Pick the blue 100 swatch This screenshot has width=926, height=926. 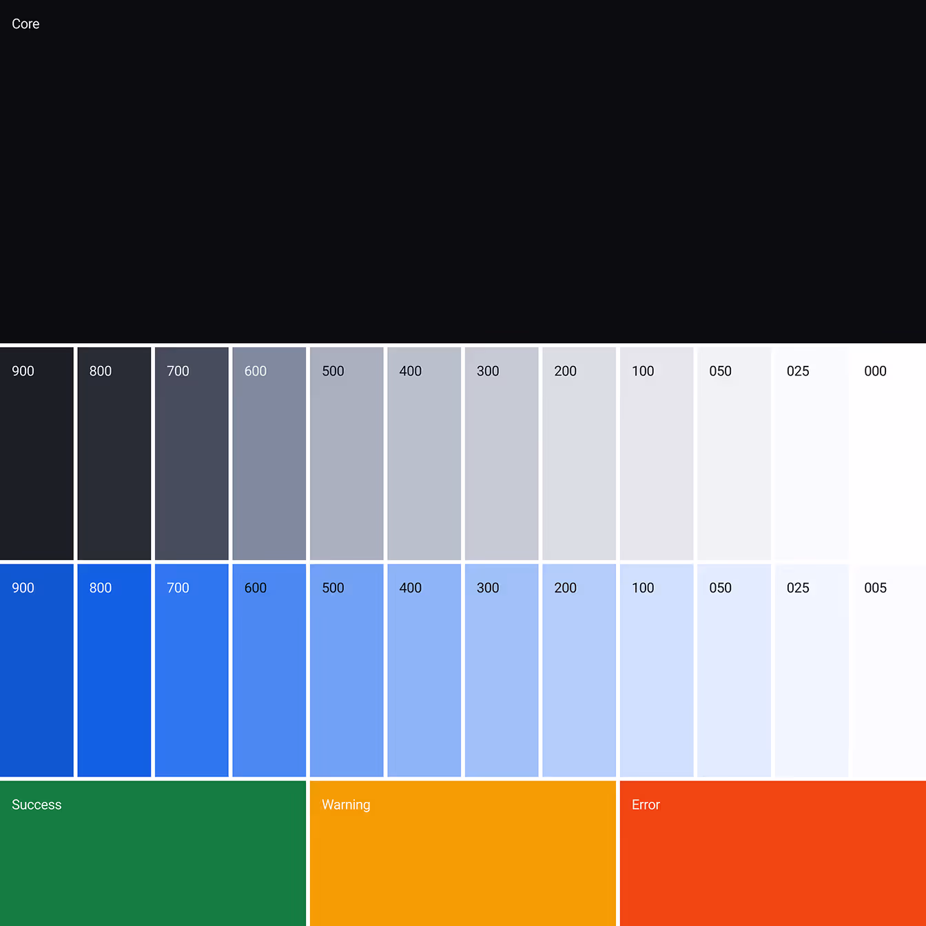point(657,670)
